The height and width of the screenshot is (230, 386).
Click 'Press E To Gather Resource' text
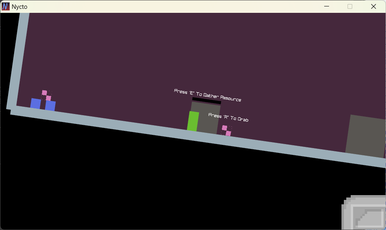pyautogui.click(x=207, y=95)
